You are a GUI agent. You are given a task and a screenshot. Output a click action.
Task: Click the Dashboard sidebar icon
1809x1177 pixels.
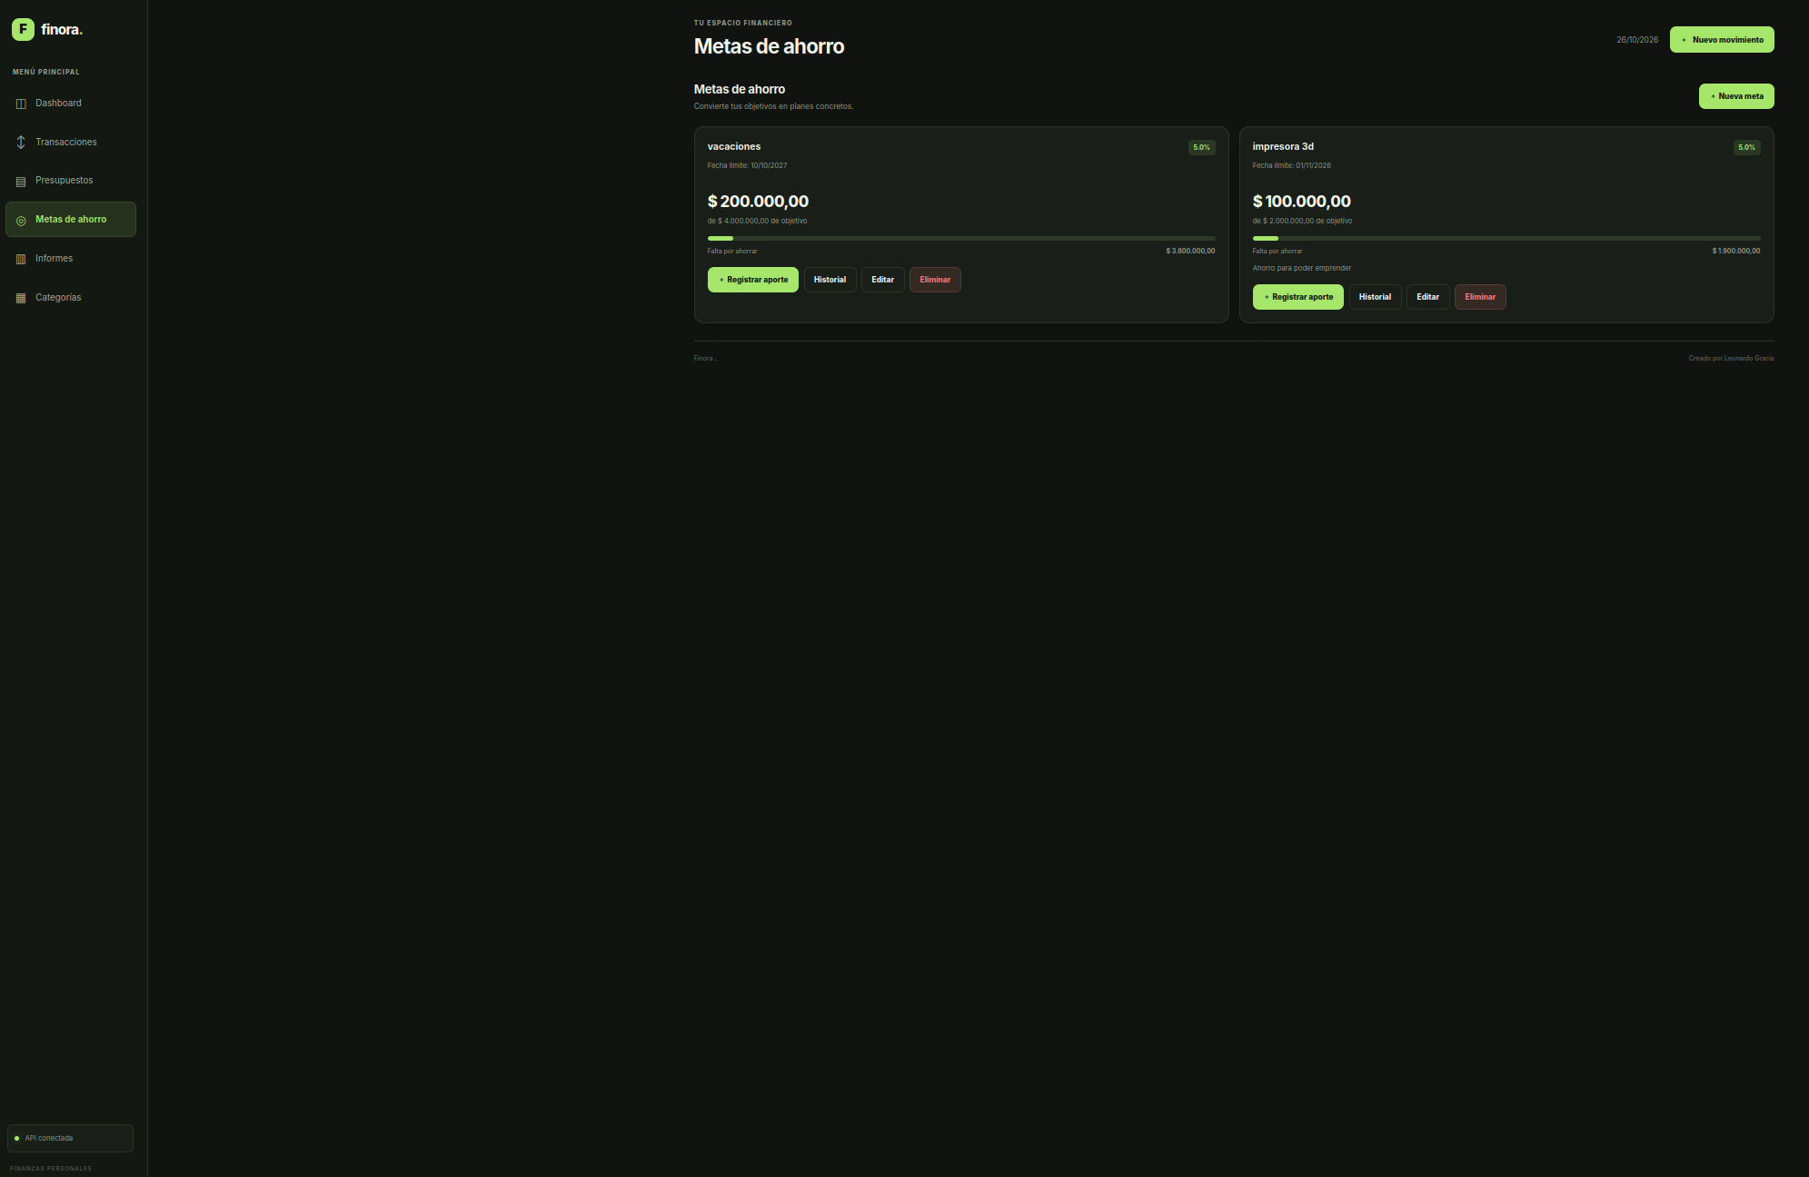[21, 104]
